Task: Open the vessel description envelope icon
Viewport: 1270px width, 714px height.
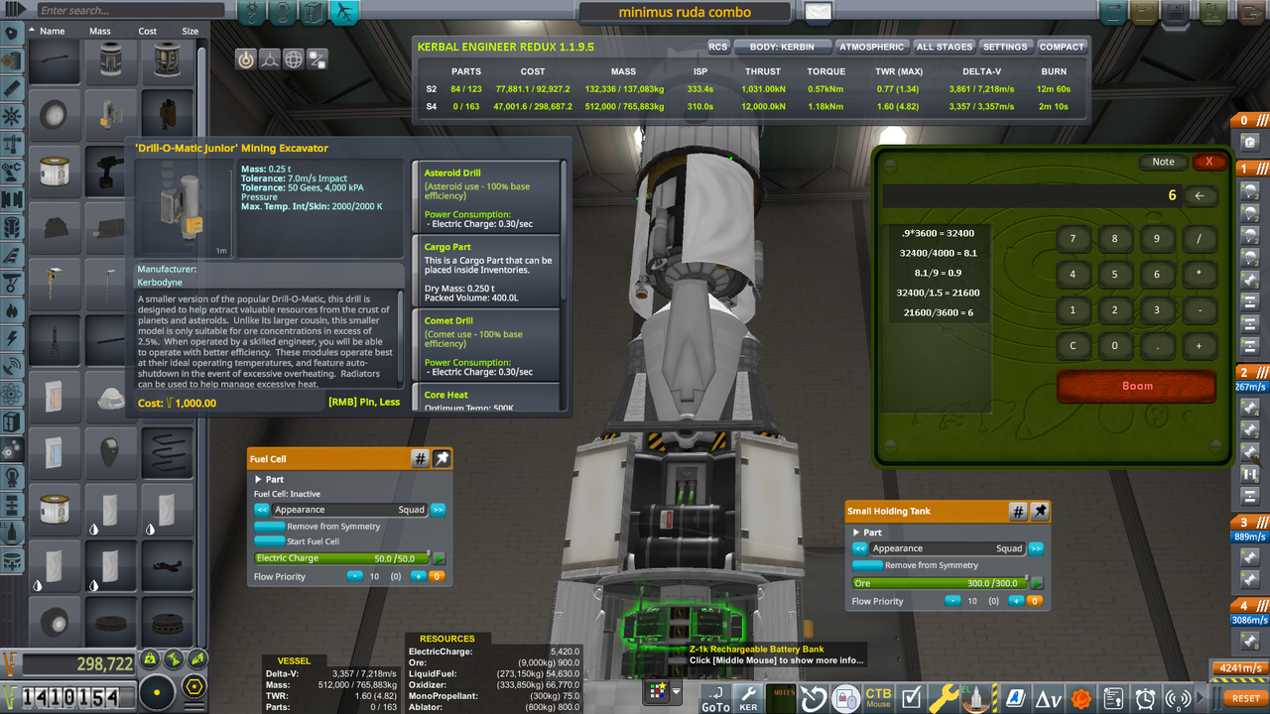Action: (x=818, y=13)
